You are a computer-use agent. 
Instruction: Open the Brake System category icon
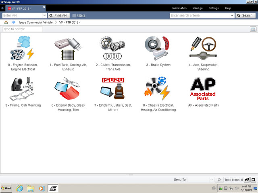coord(158,48)
